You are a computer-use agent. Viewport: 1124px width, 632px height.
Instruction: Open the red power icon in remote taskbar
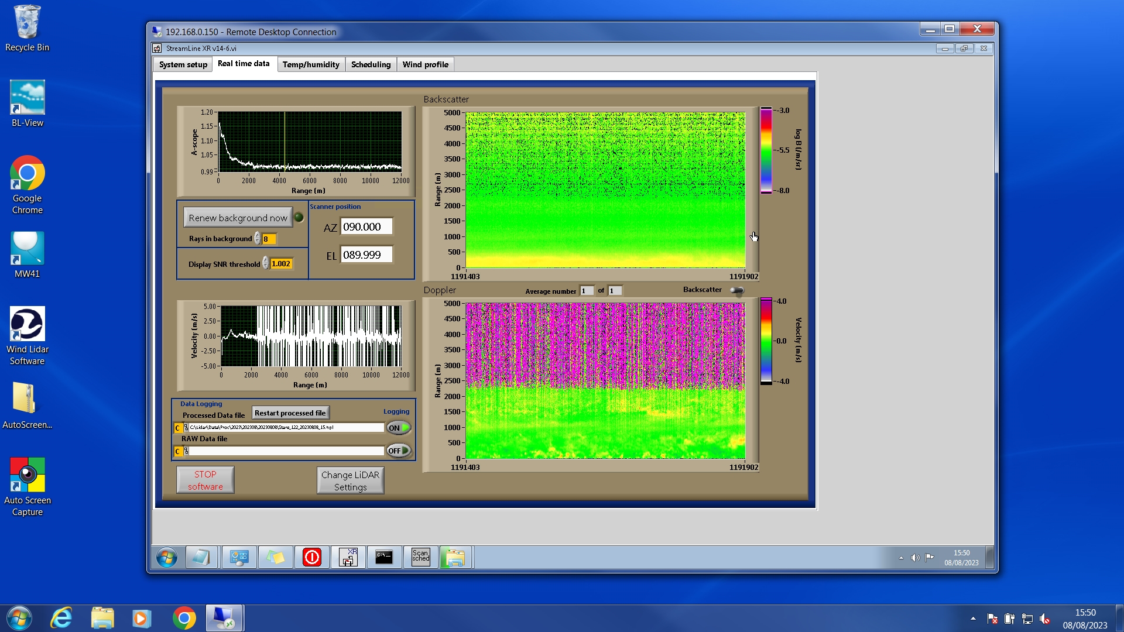click(312, 557)
